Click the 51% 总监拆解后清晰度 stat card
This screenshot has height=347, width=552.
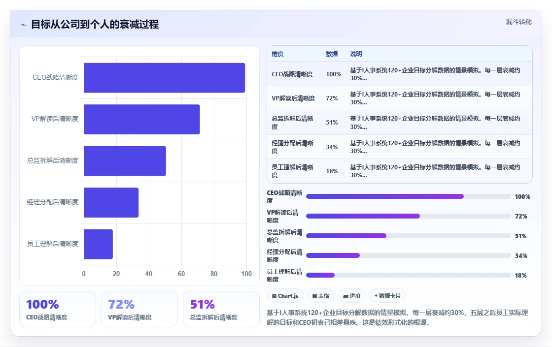coord(221,309)
